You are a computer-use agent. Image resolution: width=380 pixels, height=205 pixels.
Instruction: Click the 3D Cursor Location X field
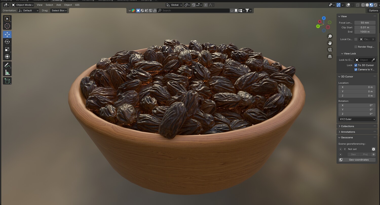(357, 87)
